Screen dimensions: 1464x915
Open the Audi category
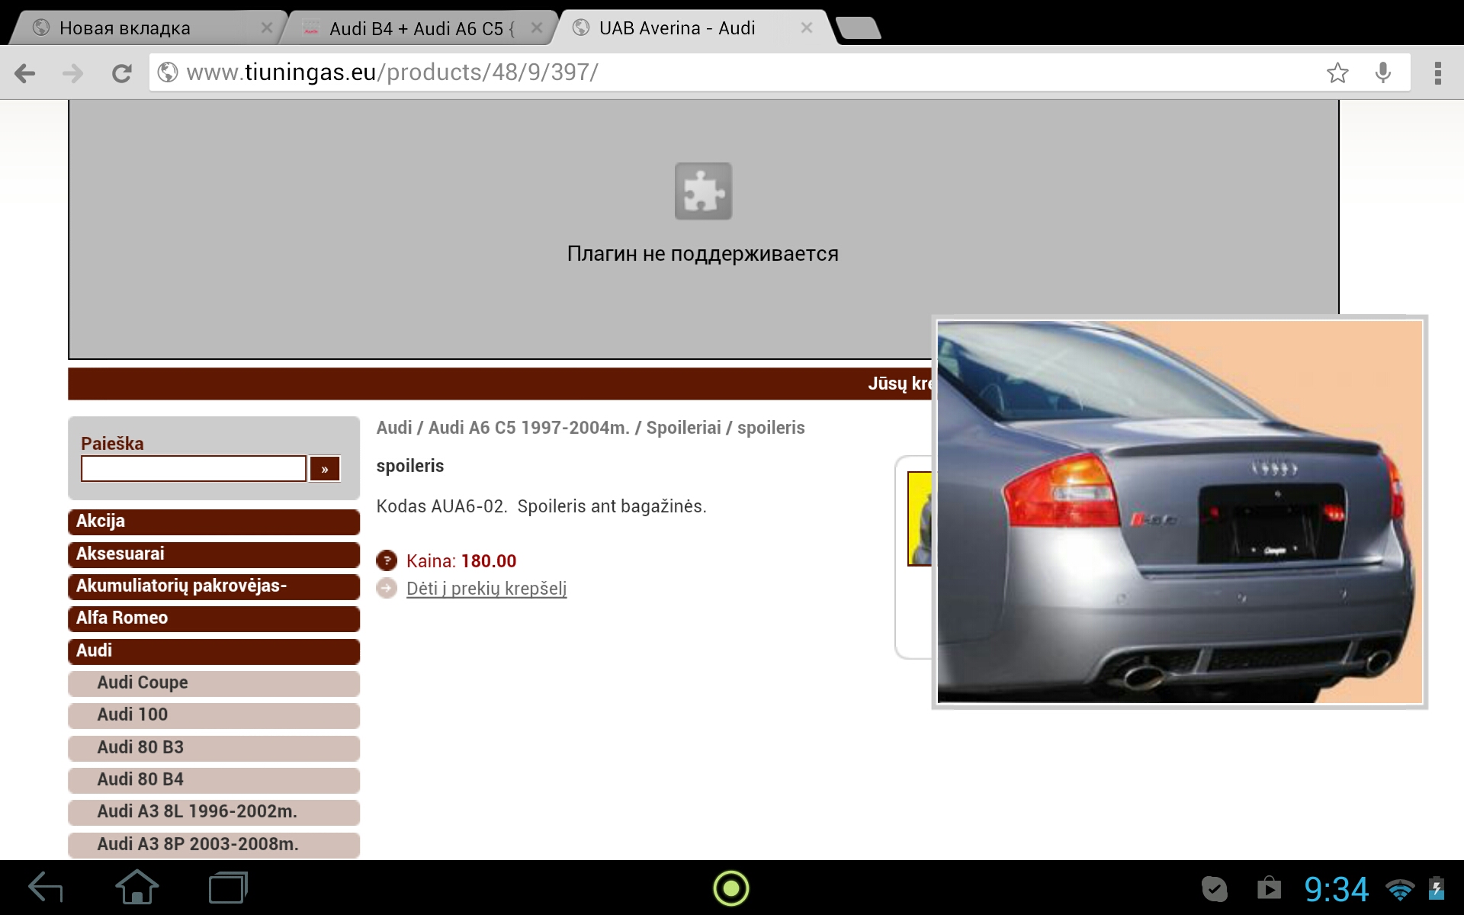pyautogui.click(x=213, y=652)
